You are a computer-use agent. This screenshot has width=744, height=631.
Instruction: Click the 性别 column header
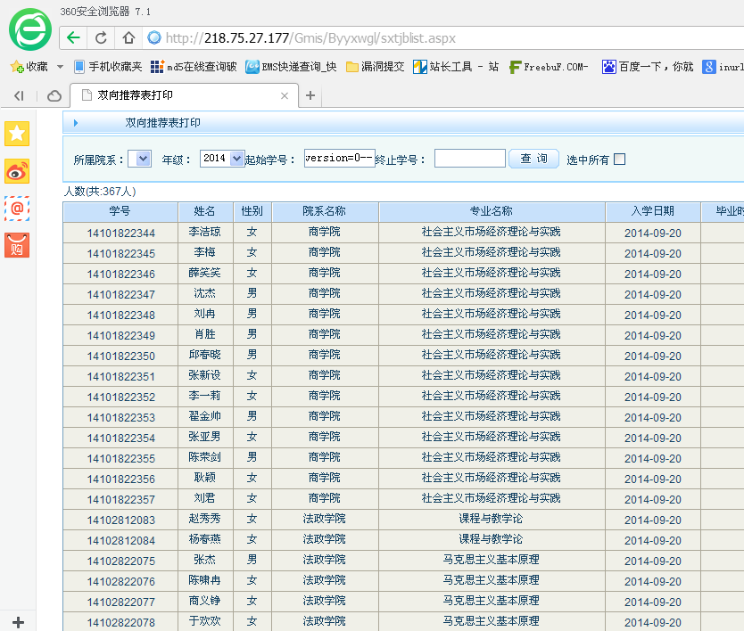coord(252,212)
